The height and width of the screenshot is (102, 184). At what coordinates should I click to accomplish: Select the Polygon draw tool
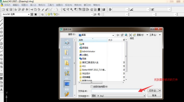1,32
